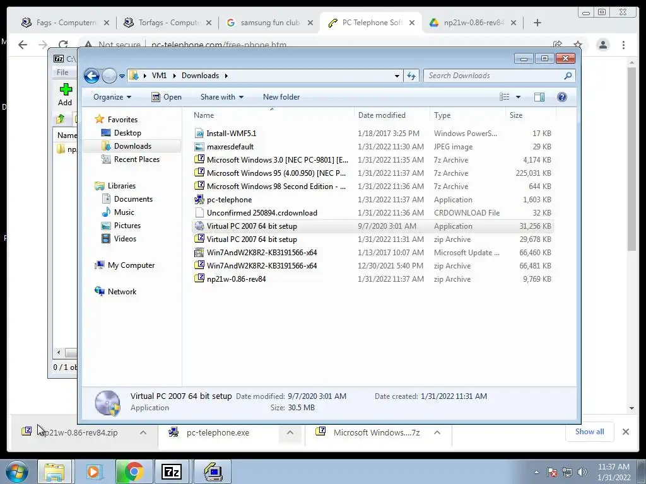Open the recent pages dropdown arrow
The height and width of the screenshot is (484, 646).
pos(122,76)
